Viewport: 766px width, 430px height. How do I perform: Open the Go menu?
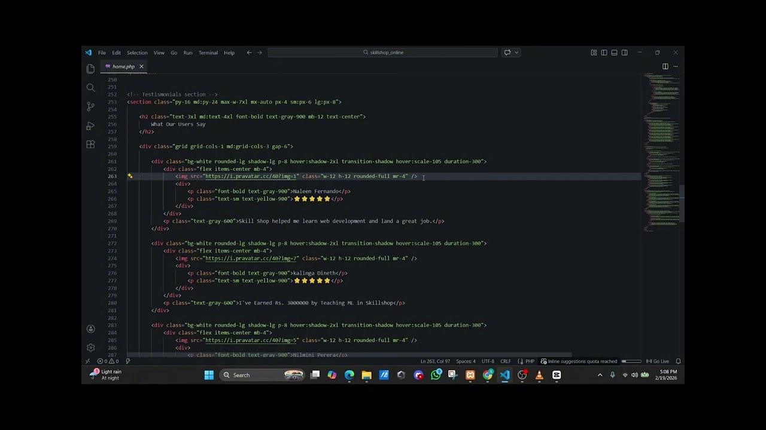click(174, 53)
